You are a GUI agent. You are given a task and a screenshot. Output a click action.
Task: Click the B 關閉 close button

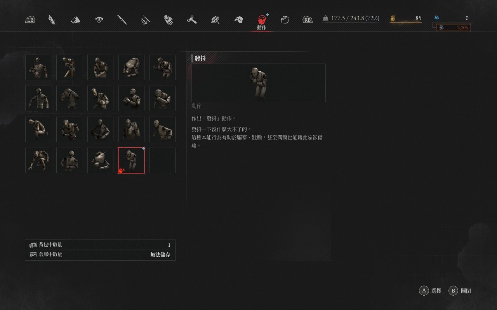(x=460, y=291)
